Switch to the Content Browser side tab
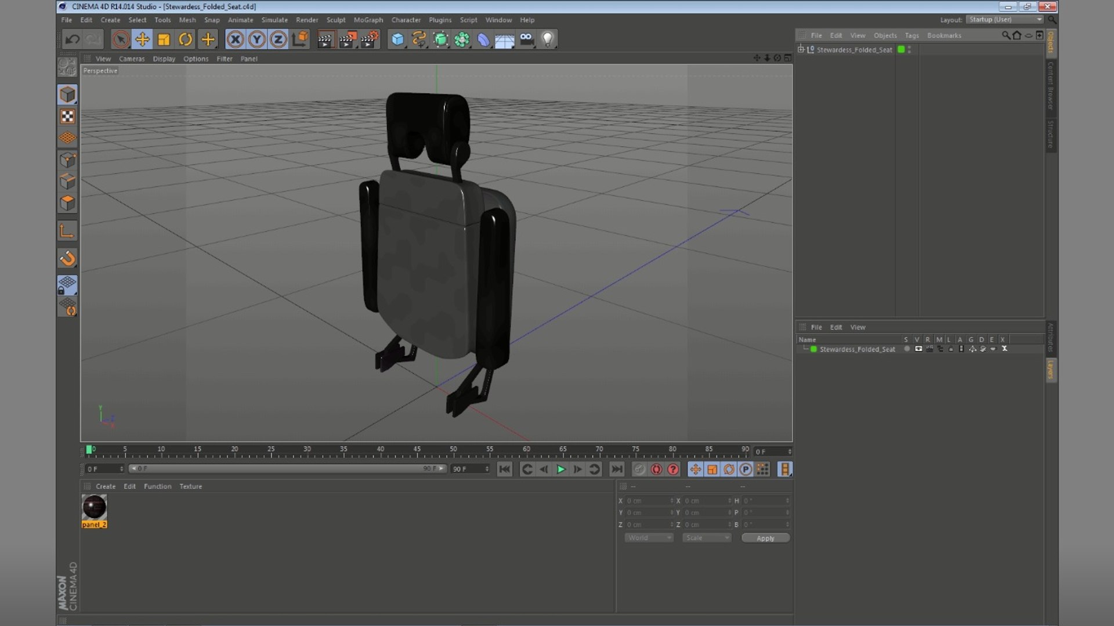 1050,85
